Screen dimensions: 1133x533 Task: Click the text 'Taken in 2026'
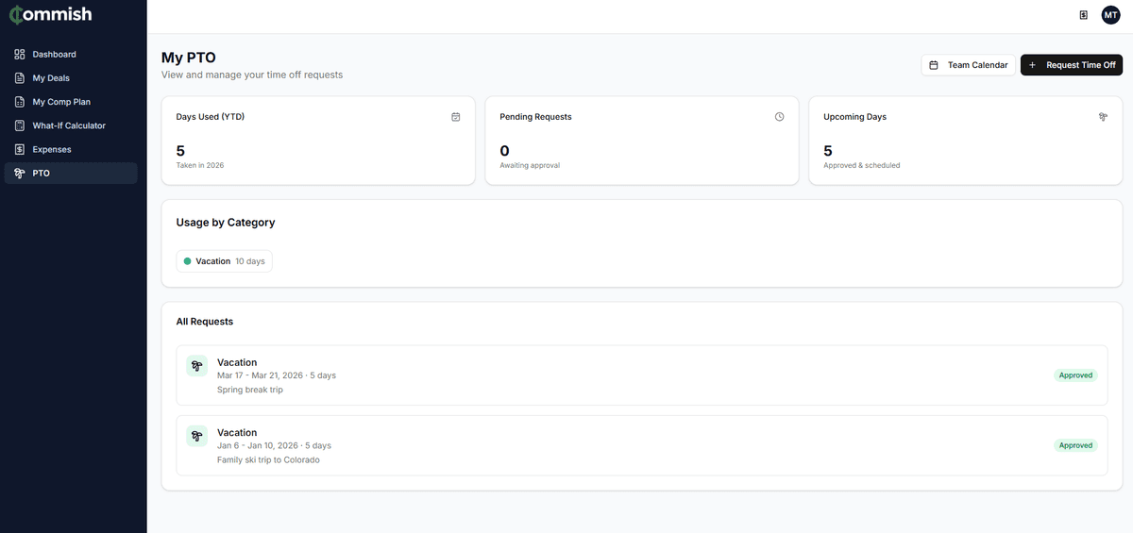200,165
